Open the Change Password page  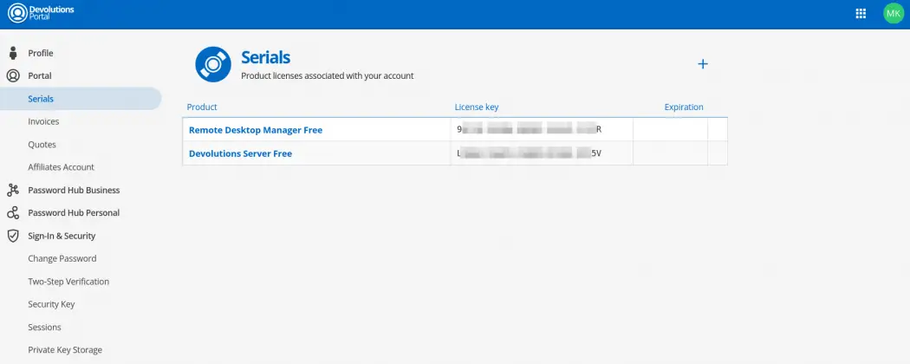pyautogui.click(x=62, y=258)
